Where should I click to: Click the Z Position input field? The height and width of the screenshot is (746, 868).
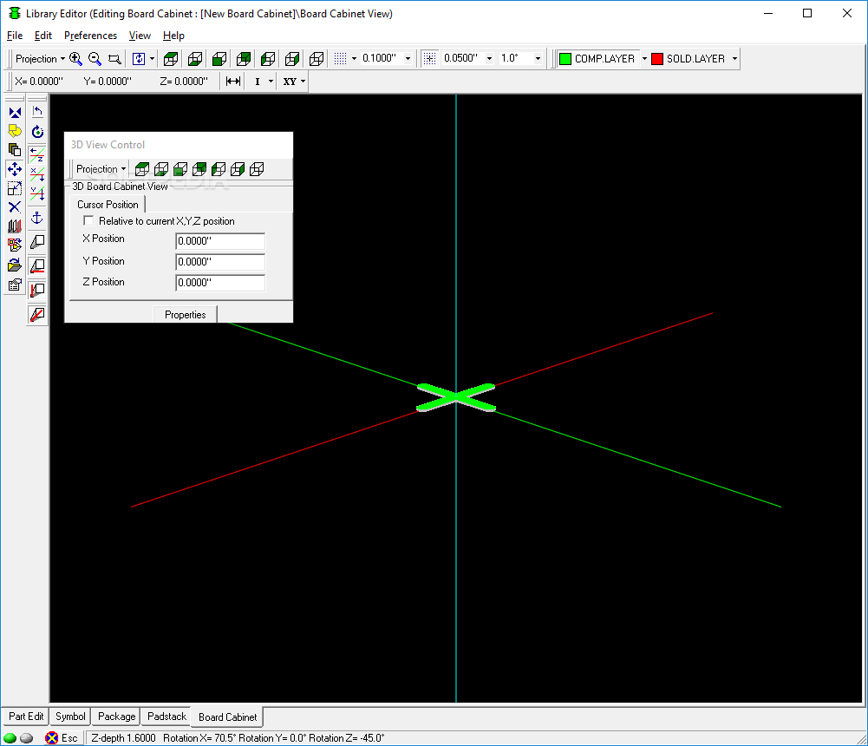220,283
